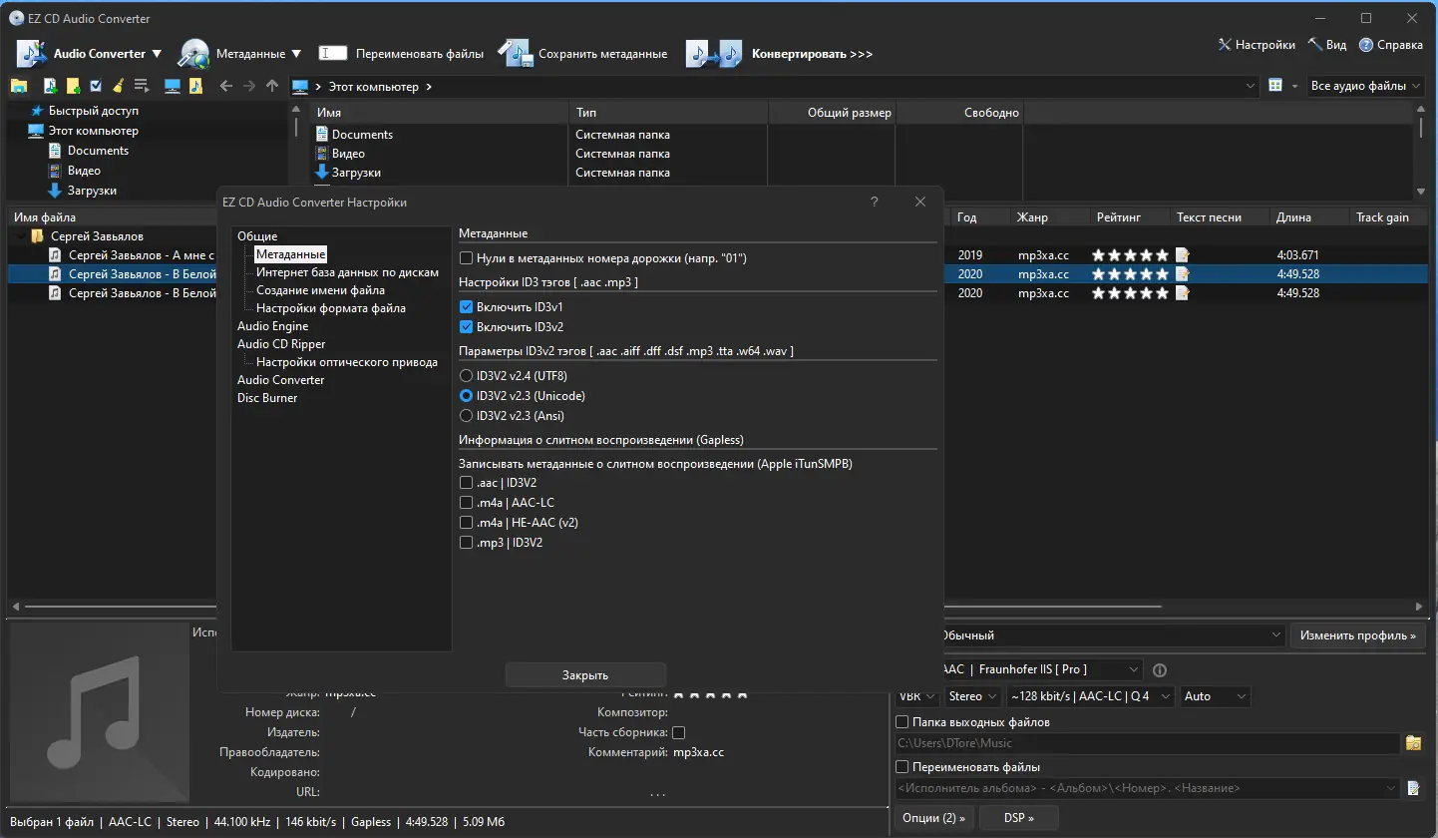
Task: Click the output folder path field
Action: click(1147, 743)
